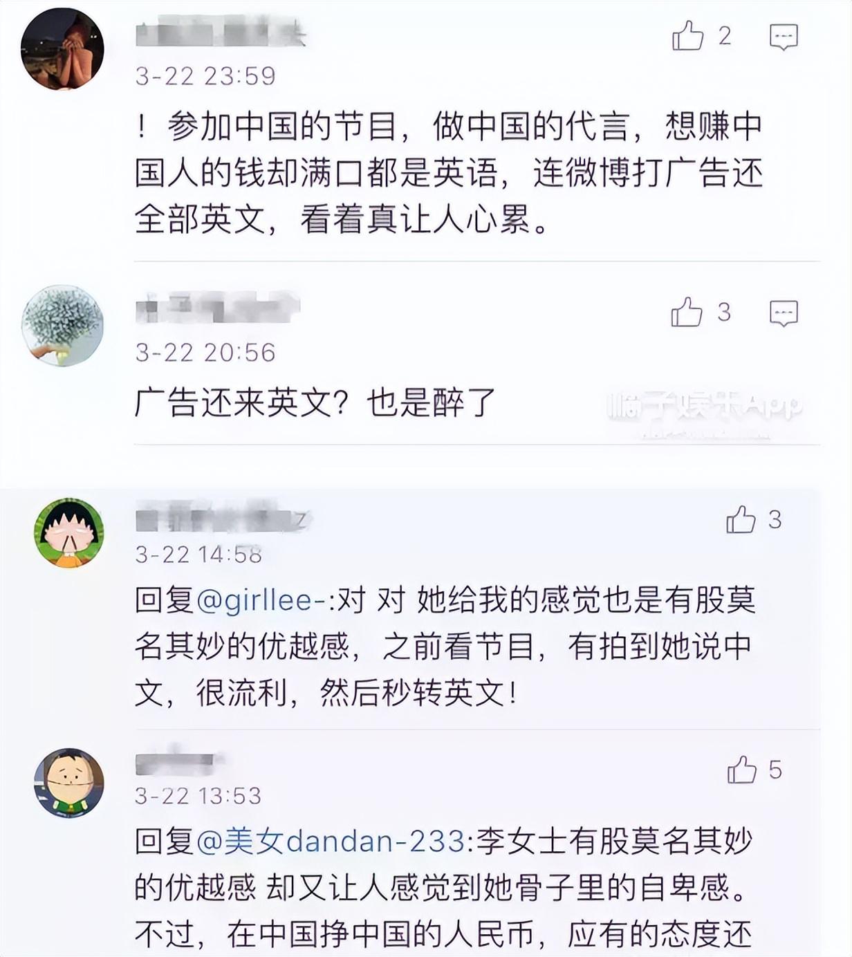
Task: Click the comment mentioning 李女士有股莫名其妙
Action: click(443, 887)
